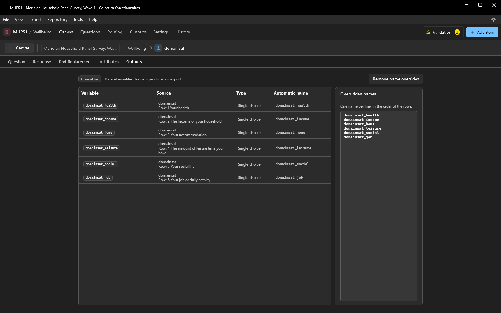
Task: Click the domainsat breadcrumb label
Action: (x=174, y=48)
